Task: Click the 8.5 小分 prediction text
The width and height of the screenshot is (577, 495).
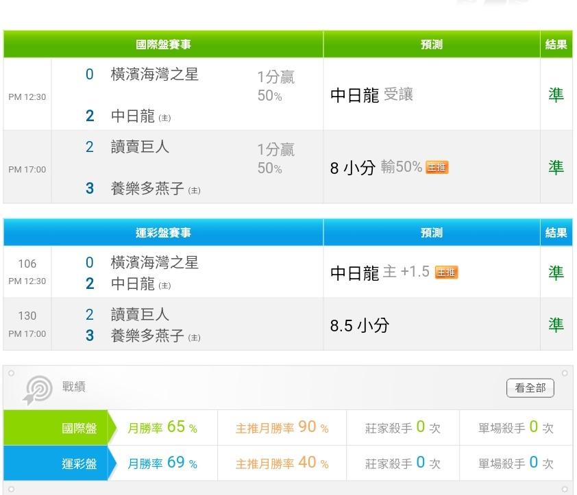Action: (360, 325)
